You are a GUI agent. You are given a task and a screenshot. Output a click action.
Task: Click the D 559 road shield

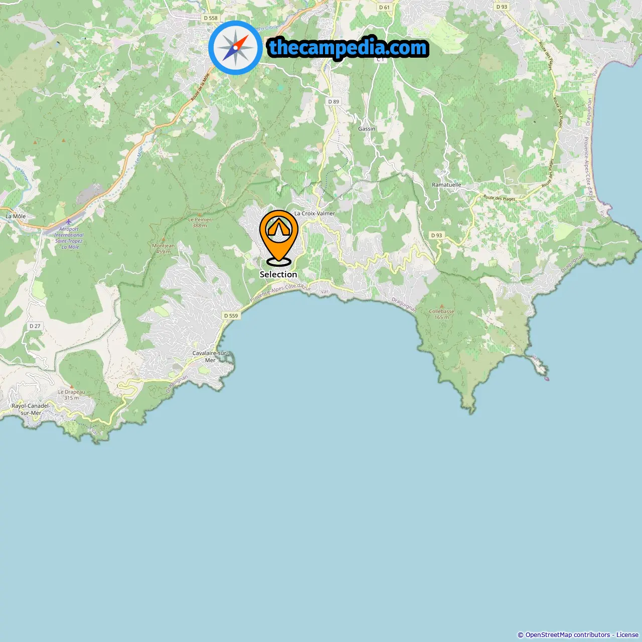tap(231, 315)
